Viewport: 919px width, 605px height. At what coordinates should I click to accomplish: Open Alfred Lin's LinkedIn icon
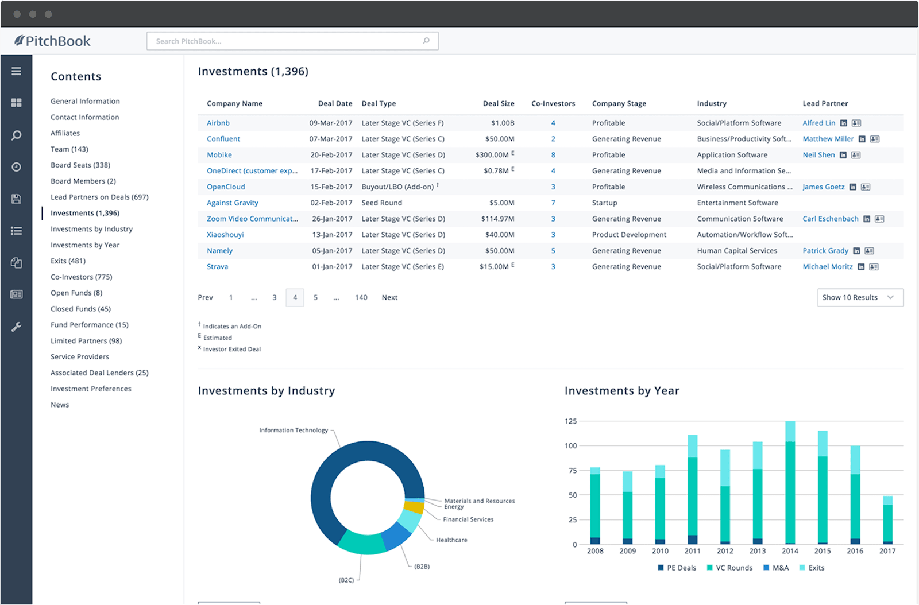[843, 123]
